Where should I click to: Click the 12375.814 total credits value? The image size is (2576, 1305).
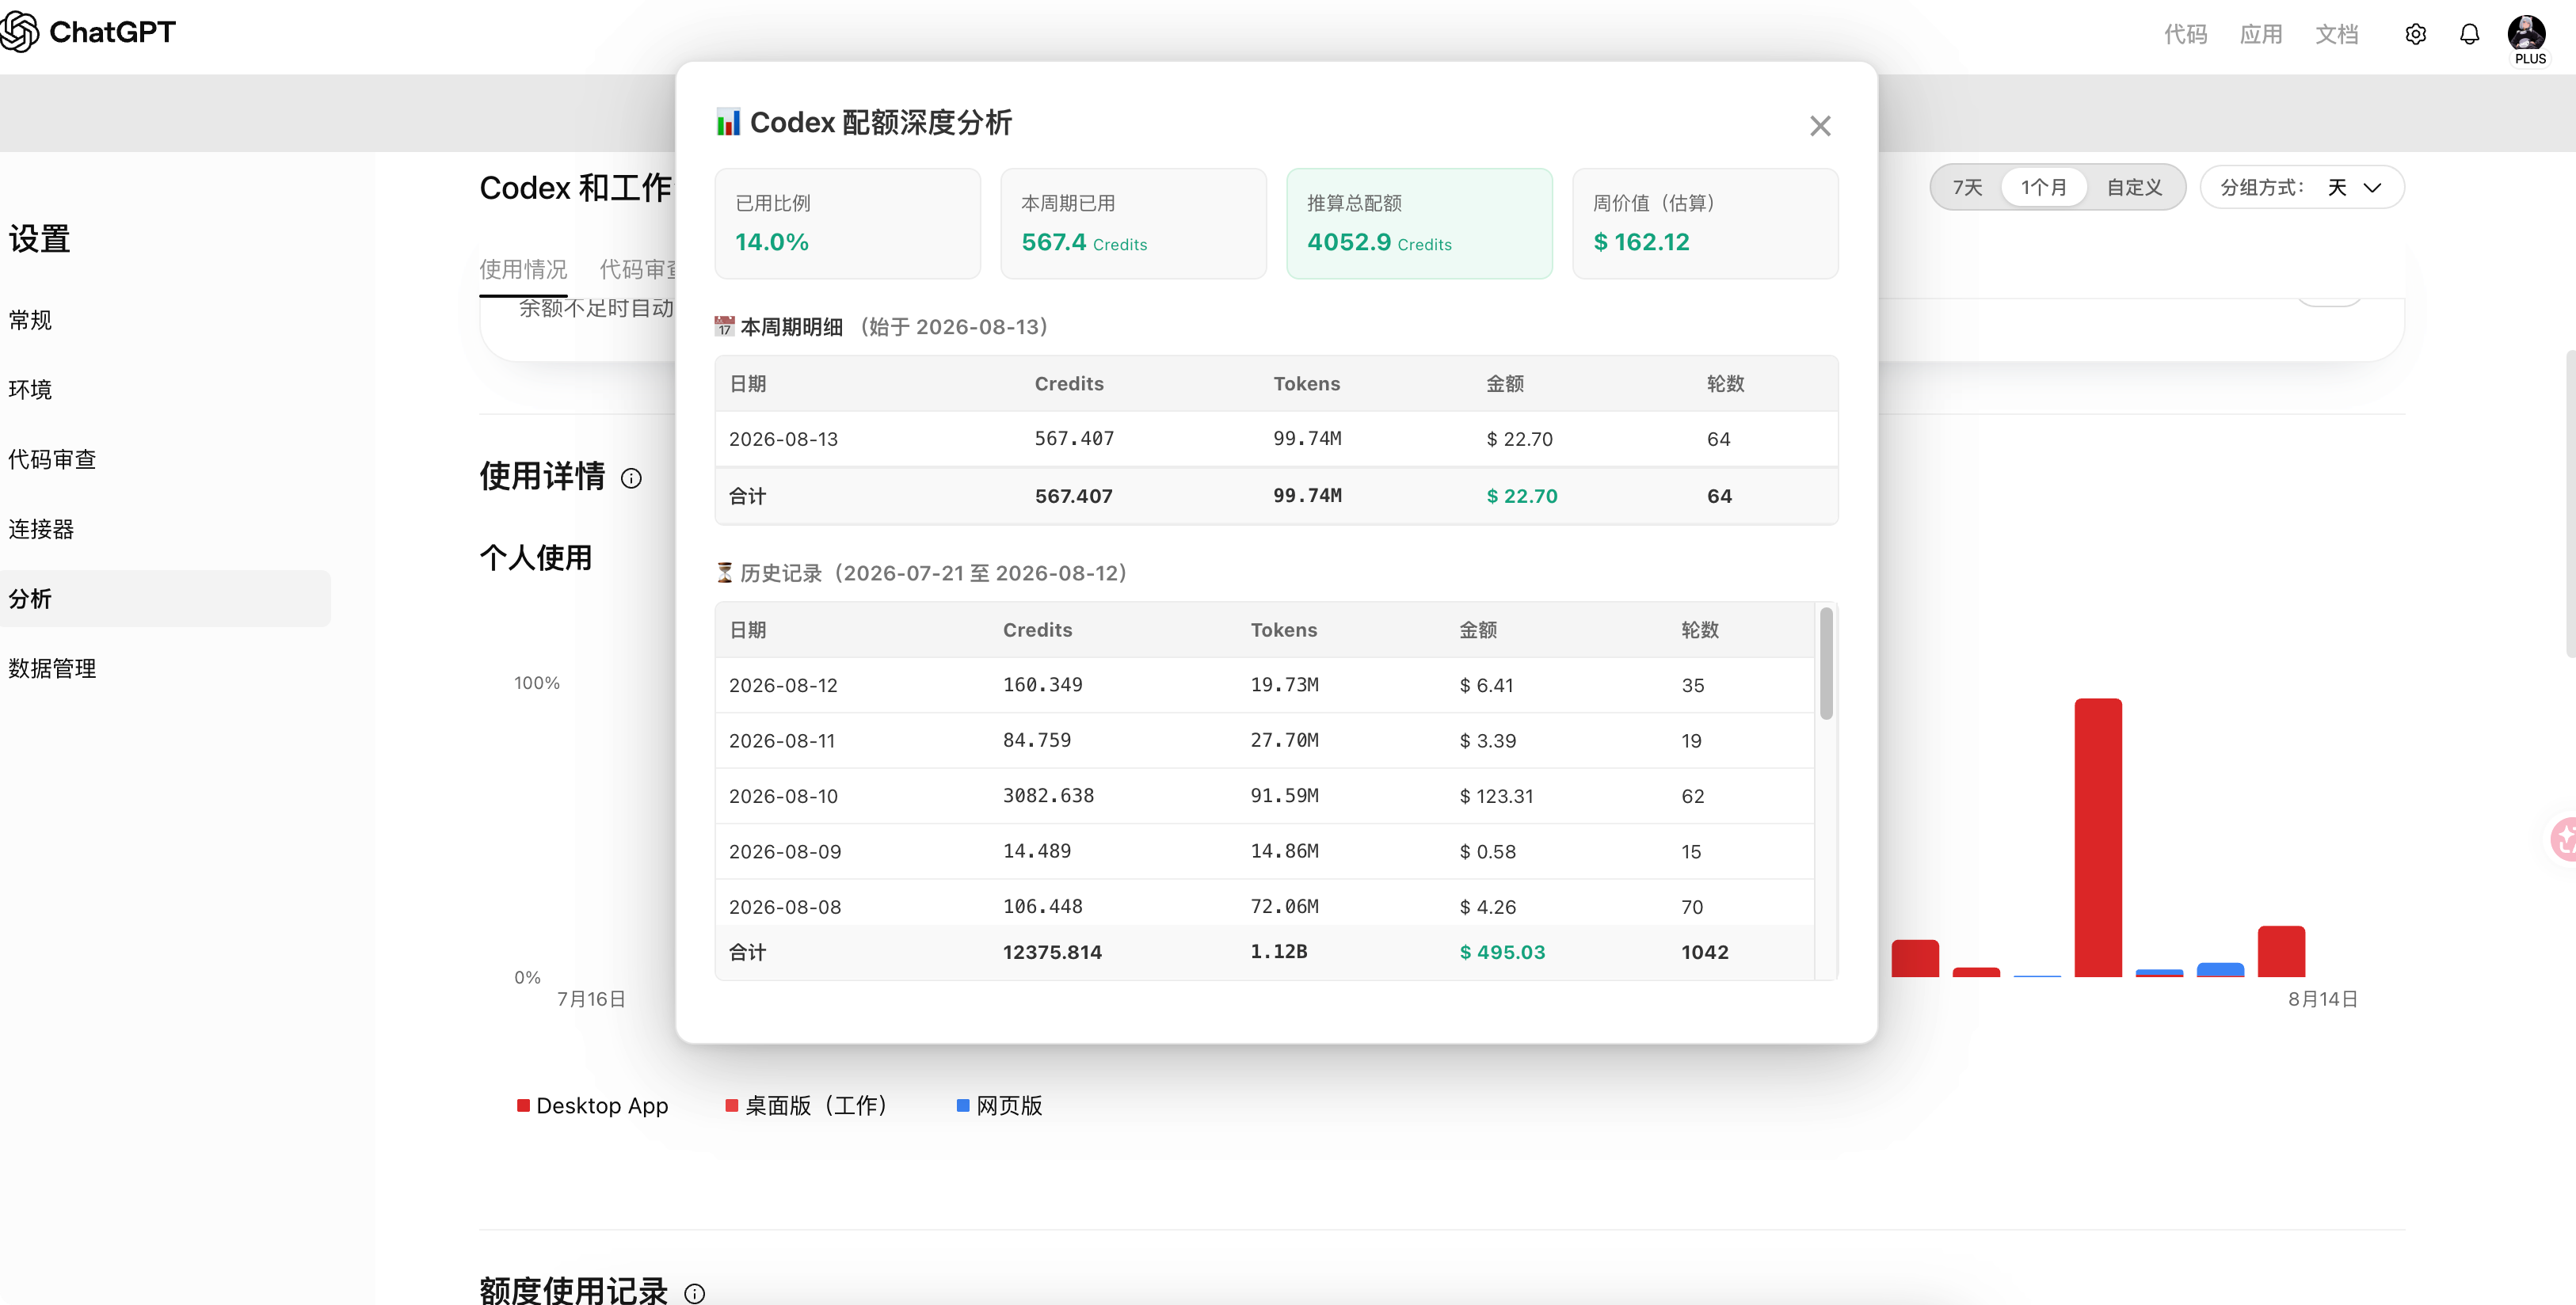point(1052,952)
